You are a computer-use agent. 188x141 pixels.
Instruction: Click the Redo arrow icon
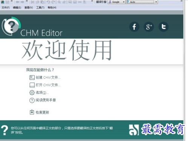53,2
